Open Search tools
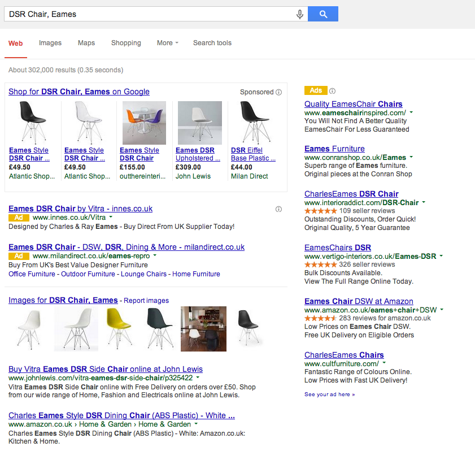This screenshot has height=451, width=475. point(212,43)
